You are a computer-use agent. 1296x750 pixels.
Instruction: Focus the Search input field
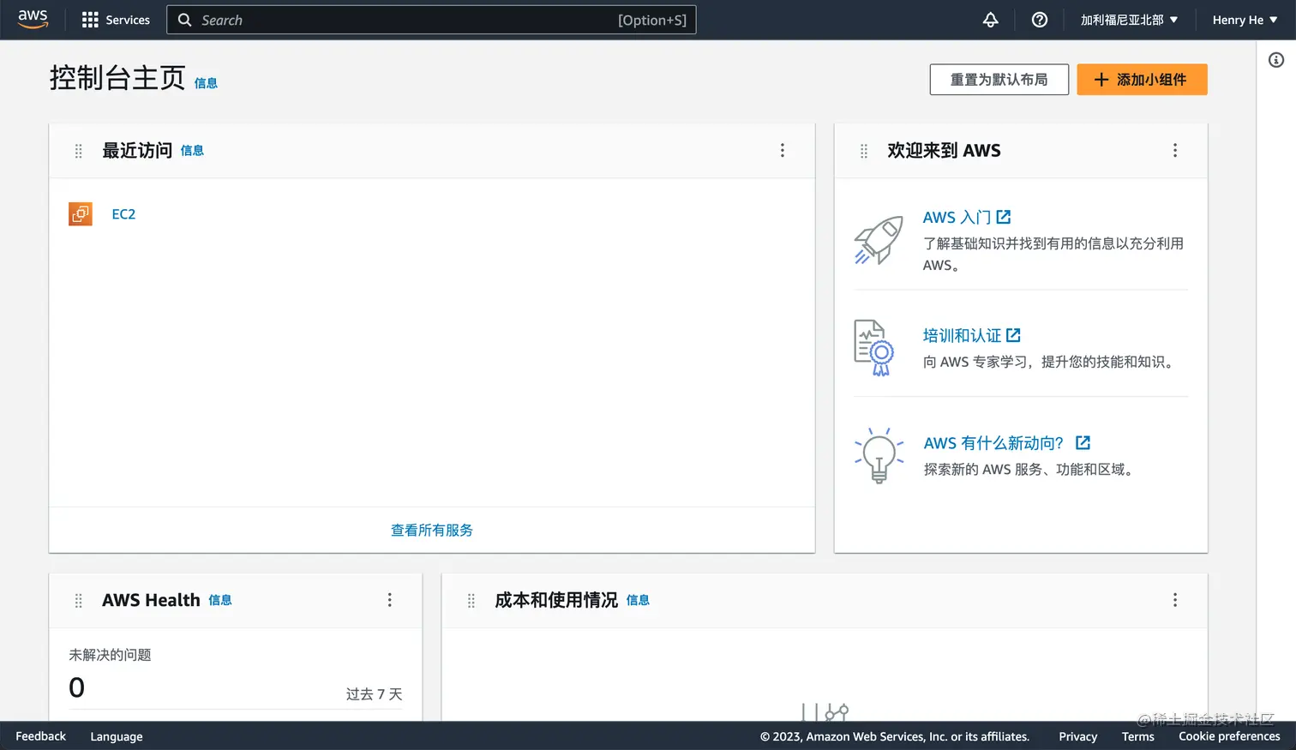click(x=431, y=20)
